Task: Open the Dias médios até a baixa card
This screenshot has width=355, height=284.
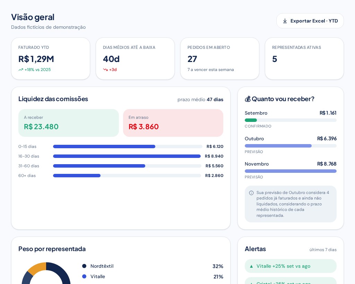Action: coord(135,59)
